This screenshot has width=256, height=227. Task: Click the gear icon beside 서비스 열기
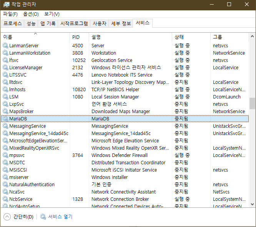coord(43,217)
